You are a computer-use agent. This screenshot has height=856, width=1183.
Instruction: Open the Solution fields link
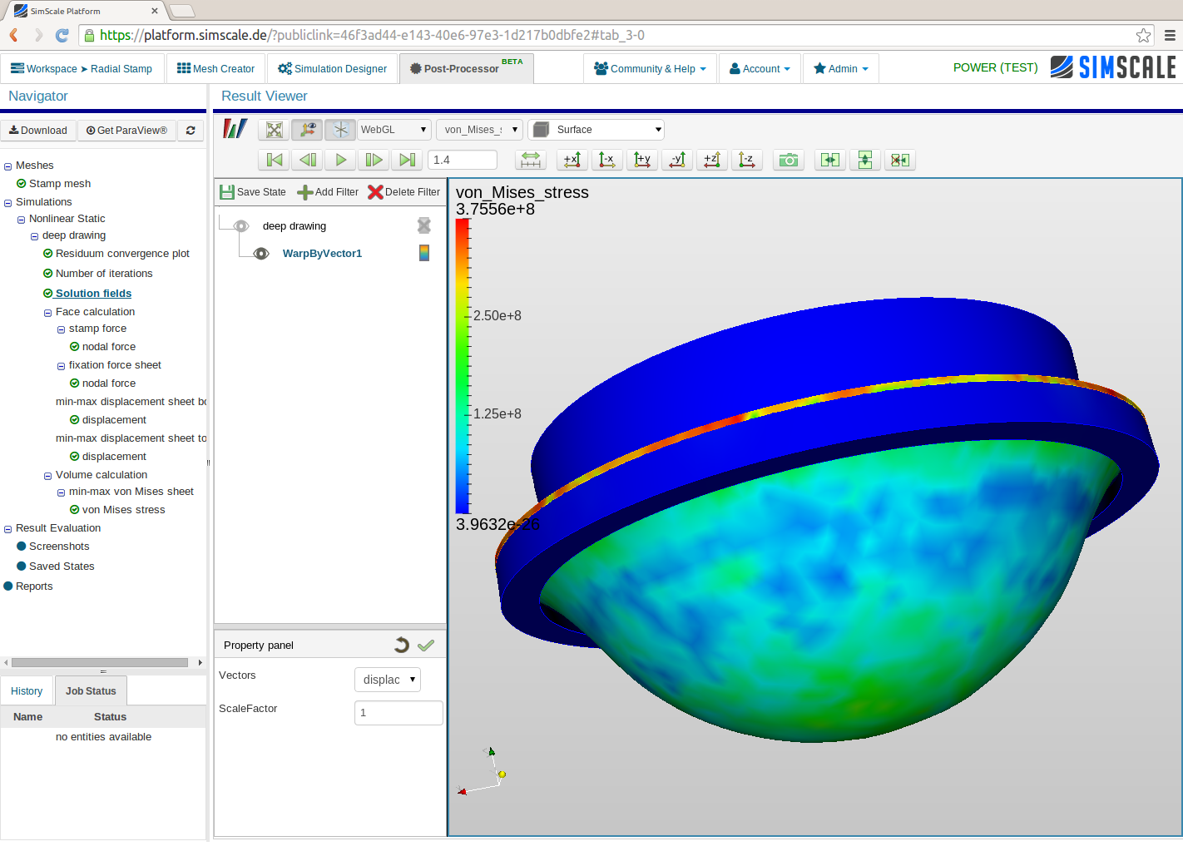tap(93, 294)
